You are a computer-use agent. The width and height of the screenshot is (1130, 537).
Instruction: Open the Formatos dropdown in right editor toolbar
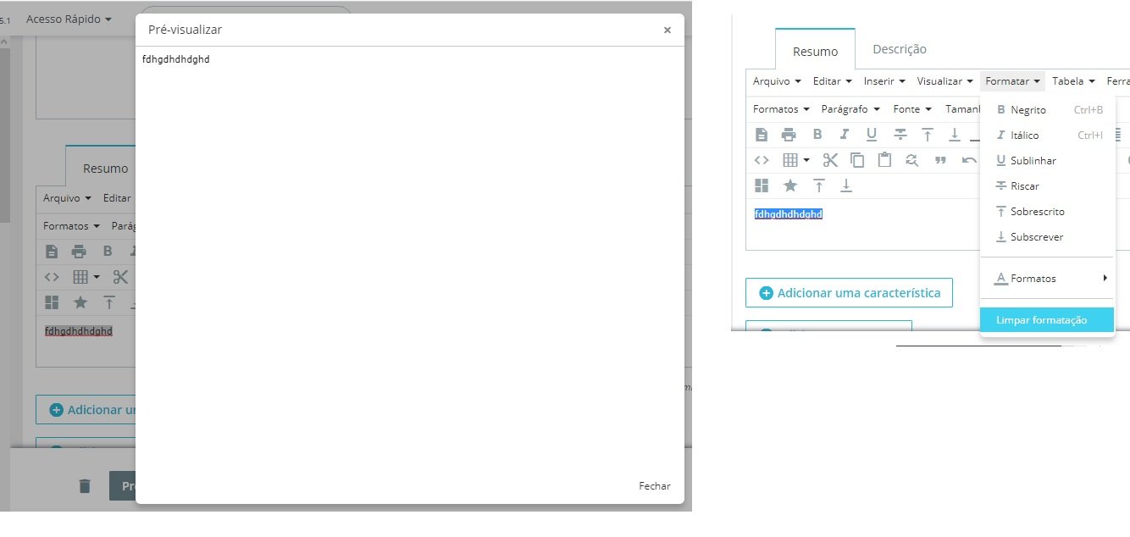click(781, 109)
